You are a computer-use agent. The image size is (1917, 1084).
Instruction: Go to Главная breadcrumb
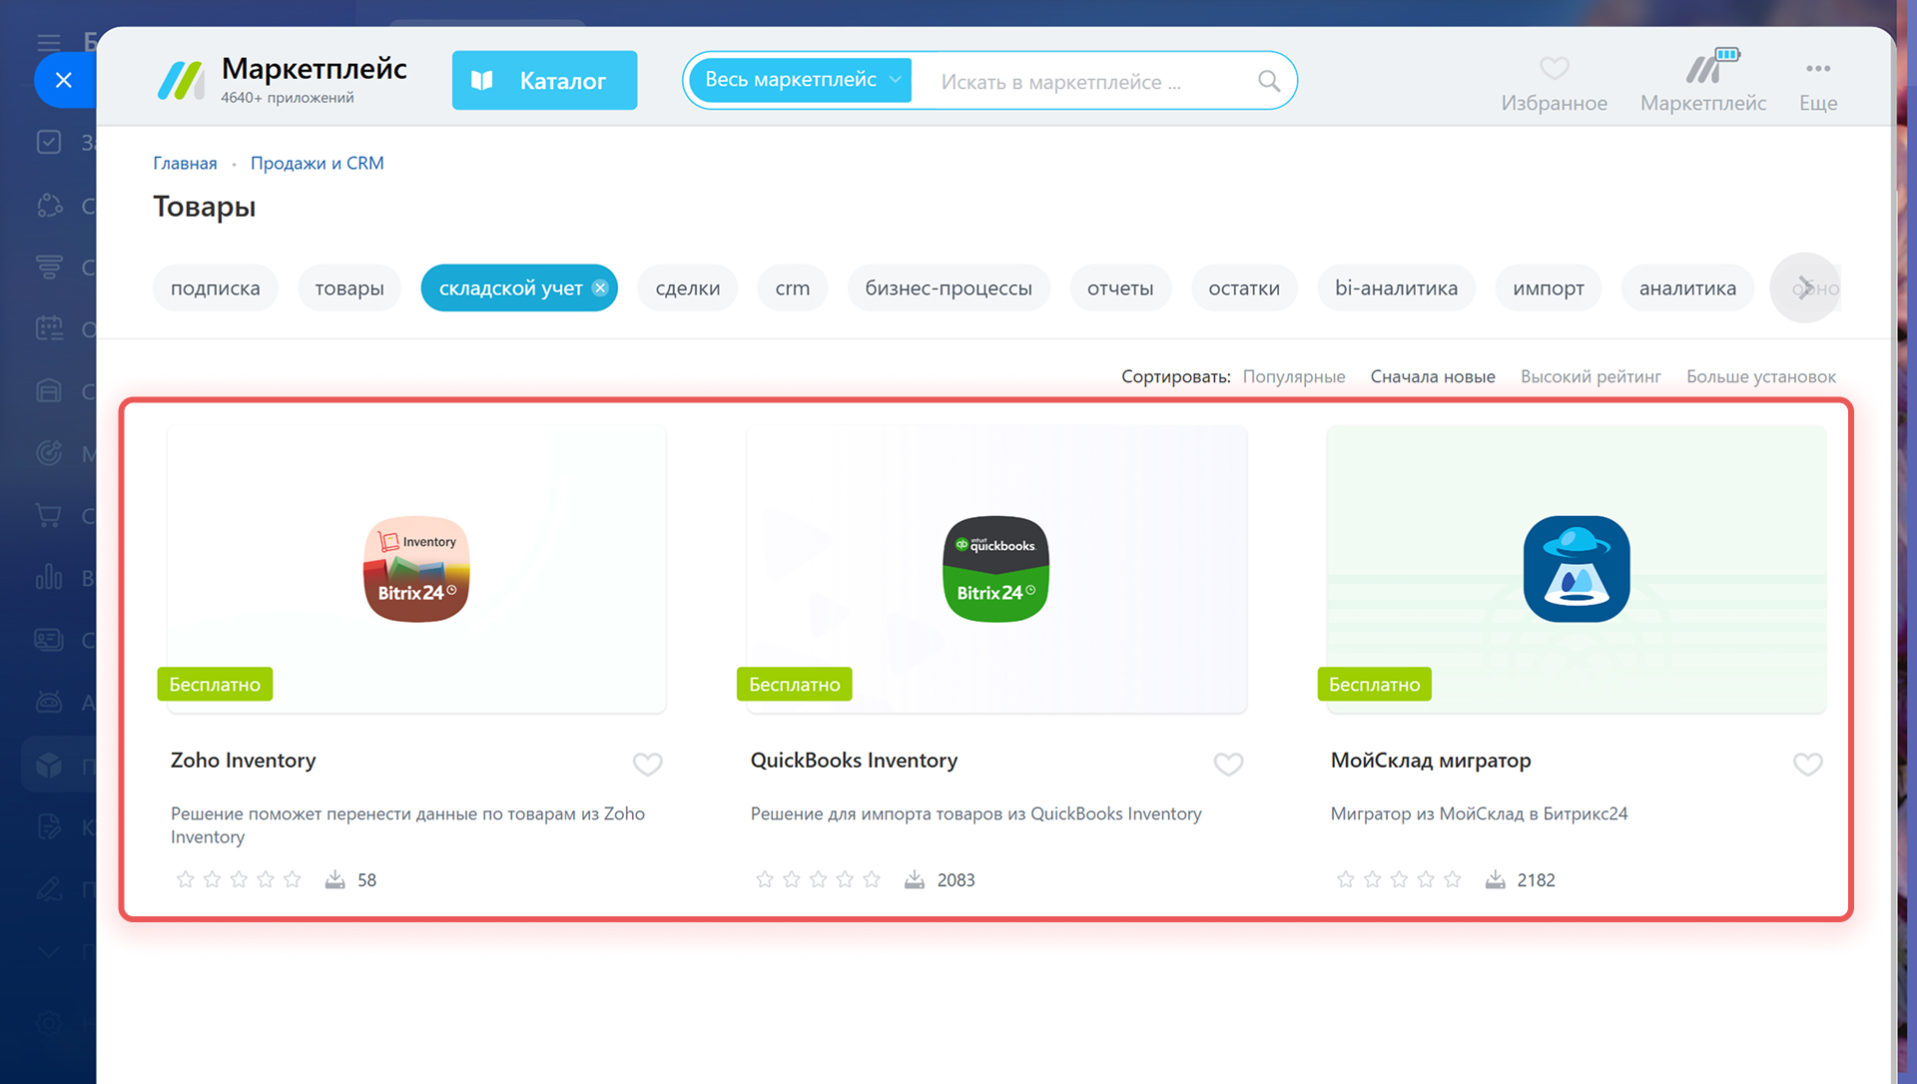click(185, 163)
